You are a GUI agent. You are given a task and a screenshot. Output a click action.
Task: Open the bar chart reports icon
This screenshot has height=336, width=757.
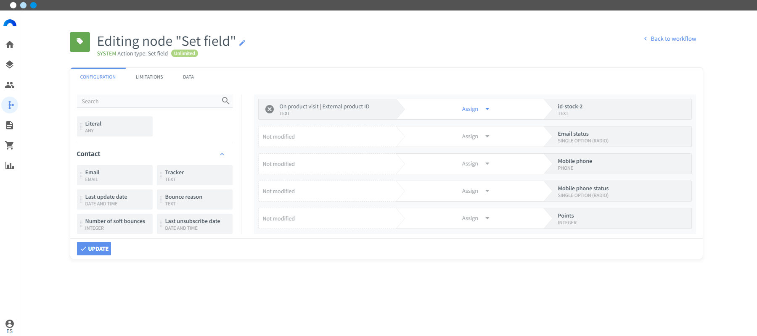10,165
